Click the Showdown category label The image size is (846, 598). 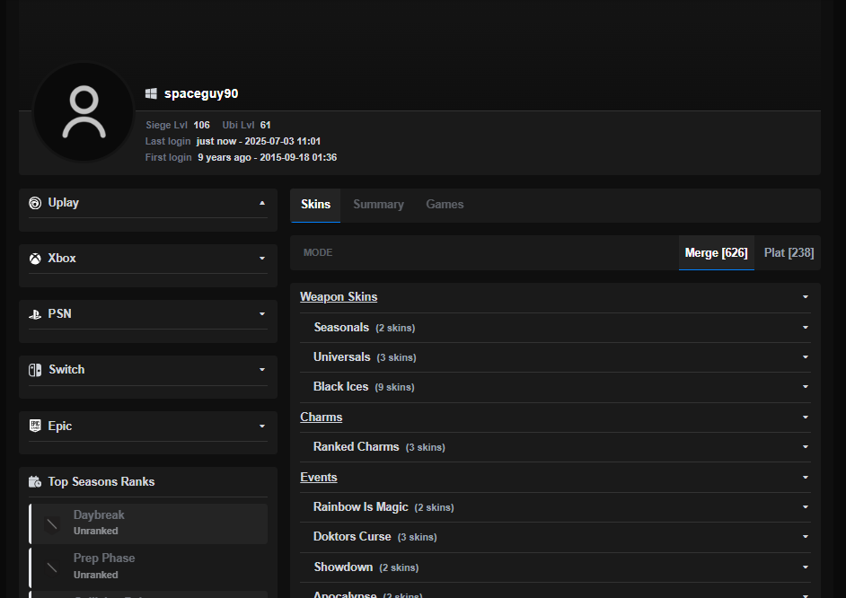click(x=343, y=567)
